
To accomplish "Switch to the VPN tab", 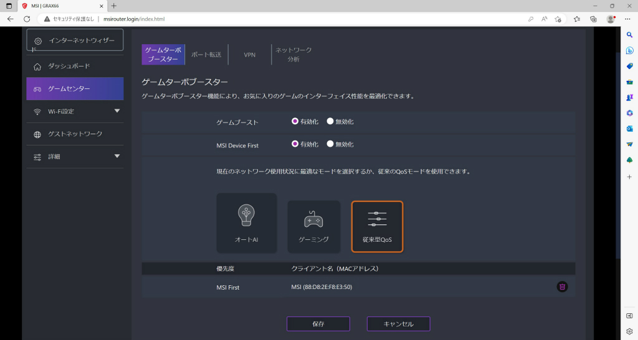I will pos(250,54).
